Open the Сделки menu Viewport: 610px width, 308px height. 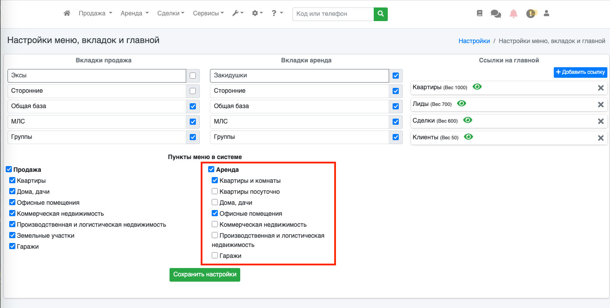pos(171,14)
